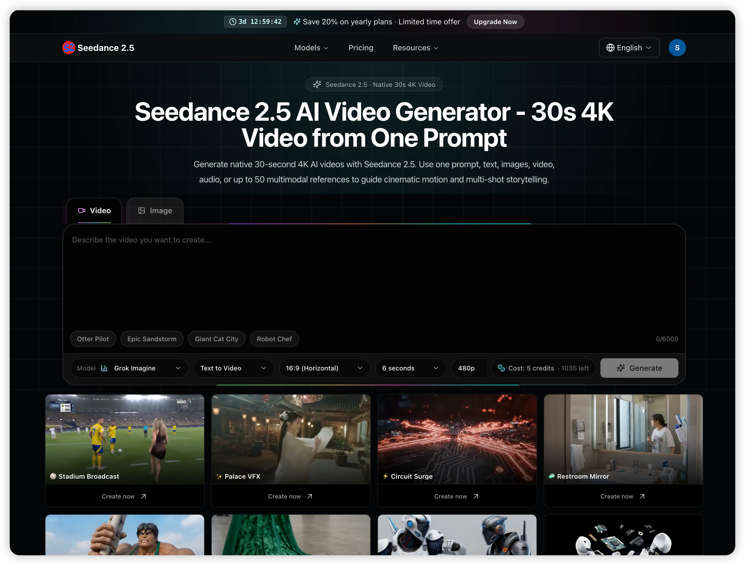Click the 3d 12:59:42 countdown timer

point(255,22)
